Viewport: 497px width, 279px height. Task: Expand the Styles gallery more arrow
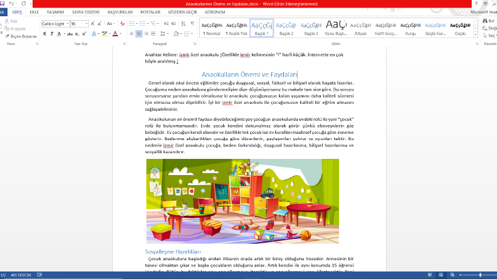476,35
